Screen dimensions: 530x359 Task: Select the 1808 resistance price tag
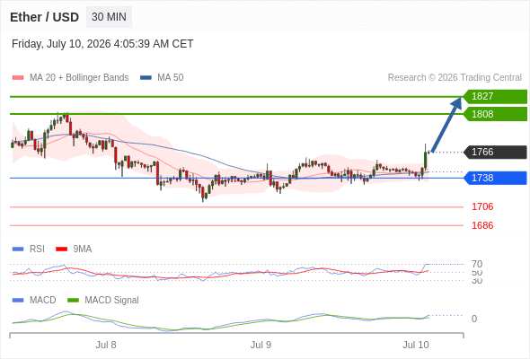495,114
